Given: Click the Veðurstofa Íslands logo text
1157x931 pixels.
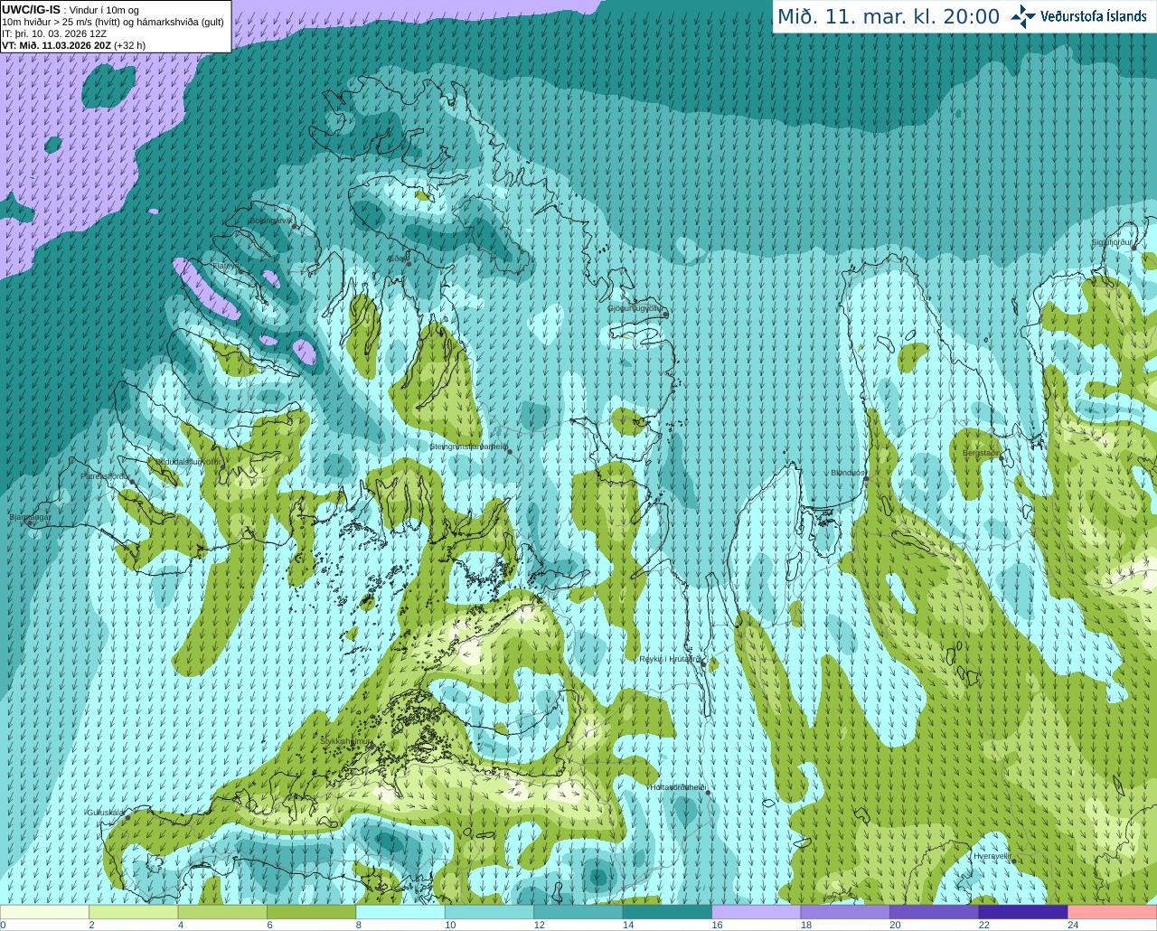Looking at the screenshot, I should click(x=1093, y=16).
